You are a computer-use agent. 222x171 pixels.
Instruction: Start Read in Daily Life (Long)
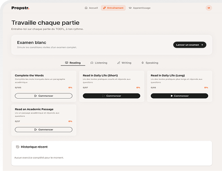(179, 96)
